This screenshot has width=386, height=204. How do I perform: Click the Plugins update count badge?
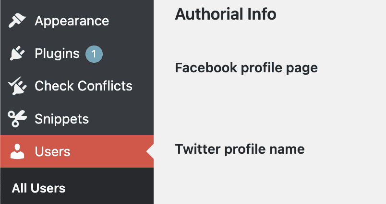coord(94,54)
